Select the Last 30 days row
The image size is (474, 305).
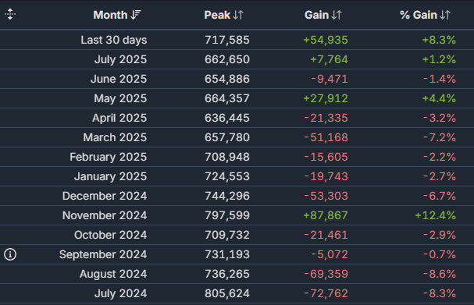pos(237,40)
